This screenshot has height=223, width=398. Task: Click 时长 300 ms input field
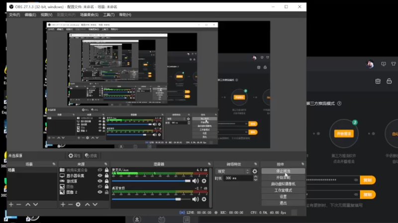tap(238, 178)
